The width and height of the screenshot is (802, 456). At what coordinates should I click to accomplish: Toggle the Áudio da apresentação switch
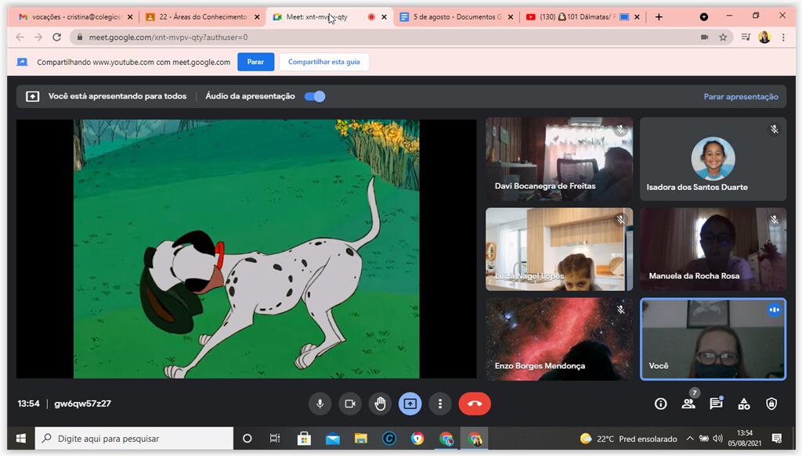[315, 96]
